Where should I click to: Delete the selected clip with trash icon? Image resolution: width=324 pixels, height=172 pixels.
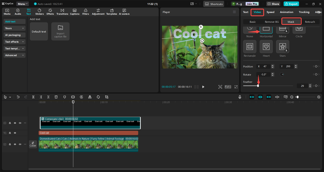click(56, 97)
